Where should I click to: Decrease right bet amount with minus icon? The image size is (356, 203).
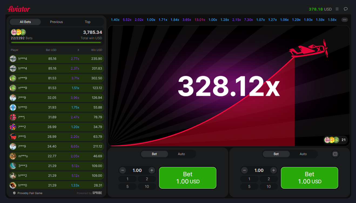point(244,170)
